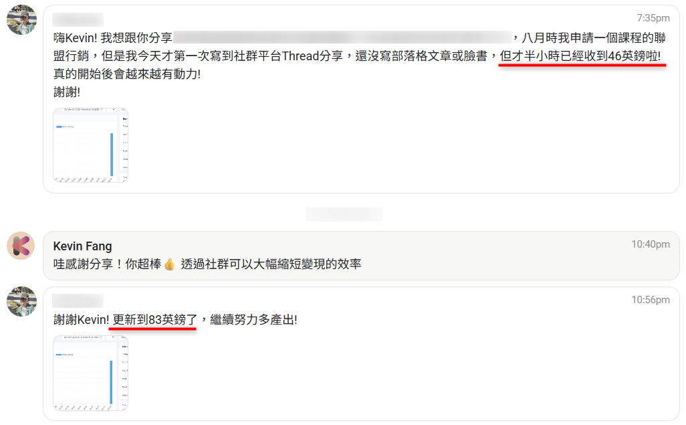Click the 10:40pm timestamp
686x425 pixels.
pyautogui.click(x=651, y=244)
